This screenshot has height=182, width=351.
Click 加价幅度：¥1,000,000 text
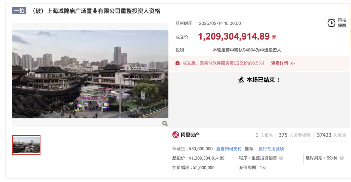point(193,168)
